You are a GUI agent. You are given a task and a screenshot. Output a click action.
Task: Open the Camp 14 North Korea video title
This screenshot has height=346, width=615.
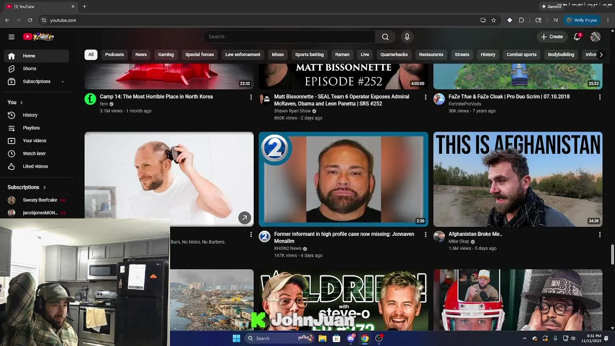pyautogui.click(x=156, y=97)
